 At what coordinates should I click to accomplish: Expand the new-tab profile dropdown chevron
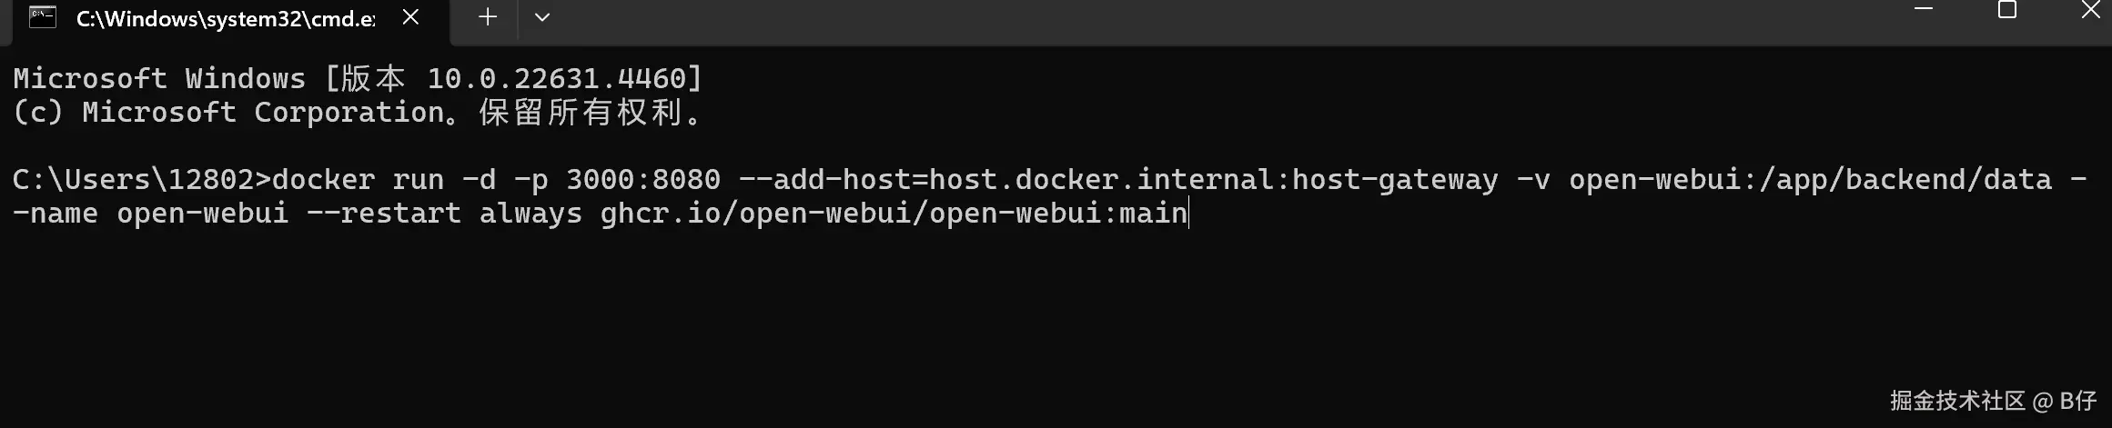542,16
